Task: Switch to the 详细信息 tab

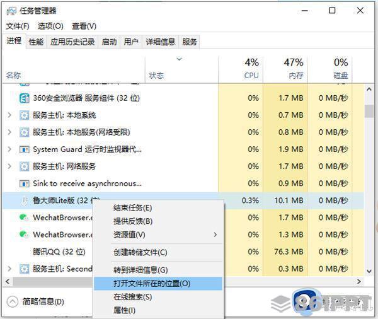Action: [x=161, y=42]
